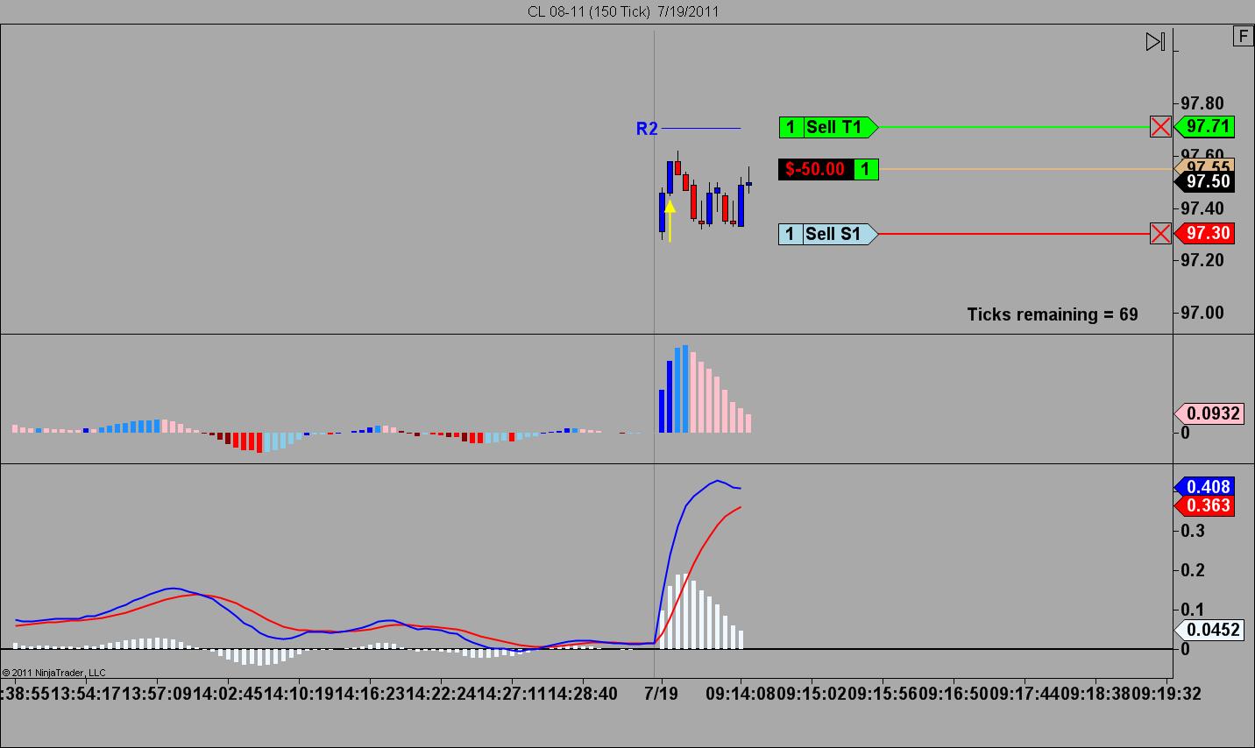Click the green Sell T1 order line
The image size is (1255, 748).
pos(1013,127)
